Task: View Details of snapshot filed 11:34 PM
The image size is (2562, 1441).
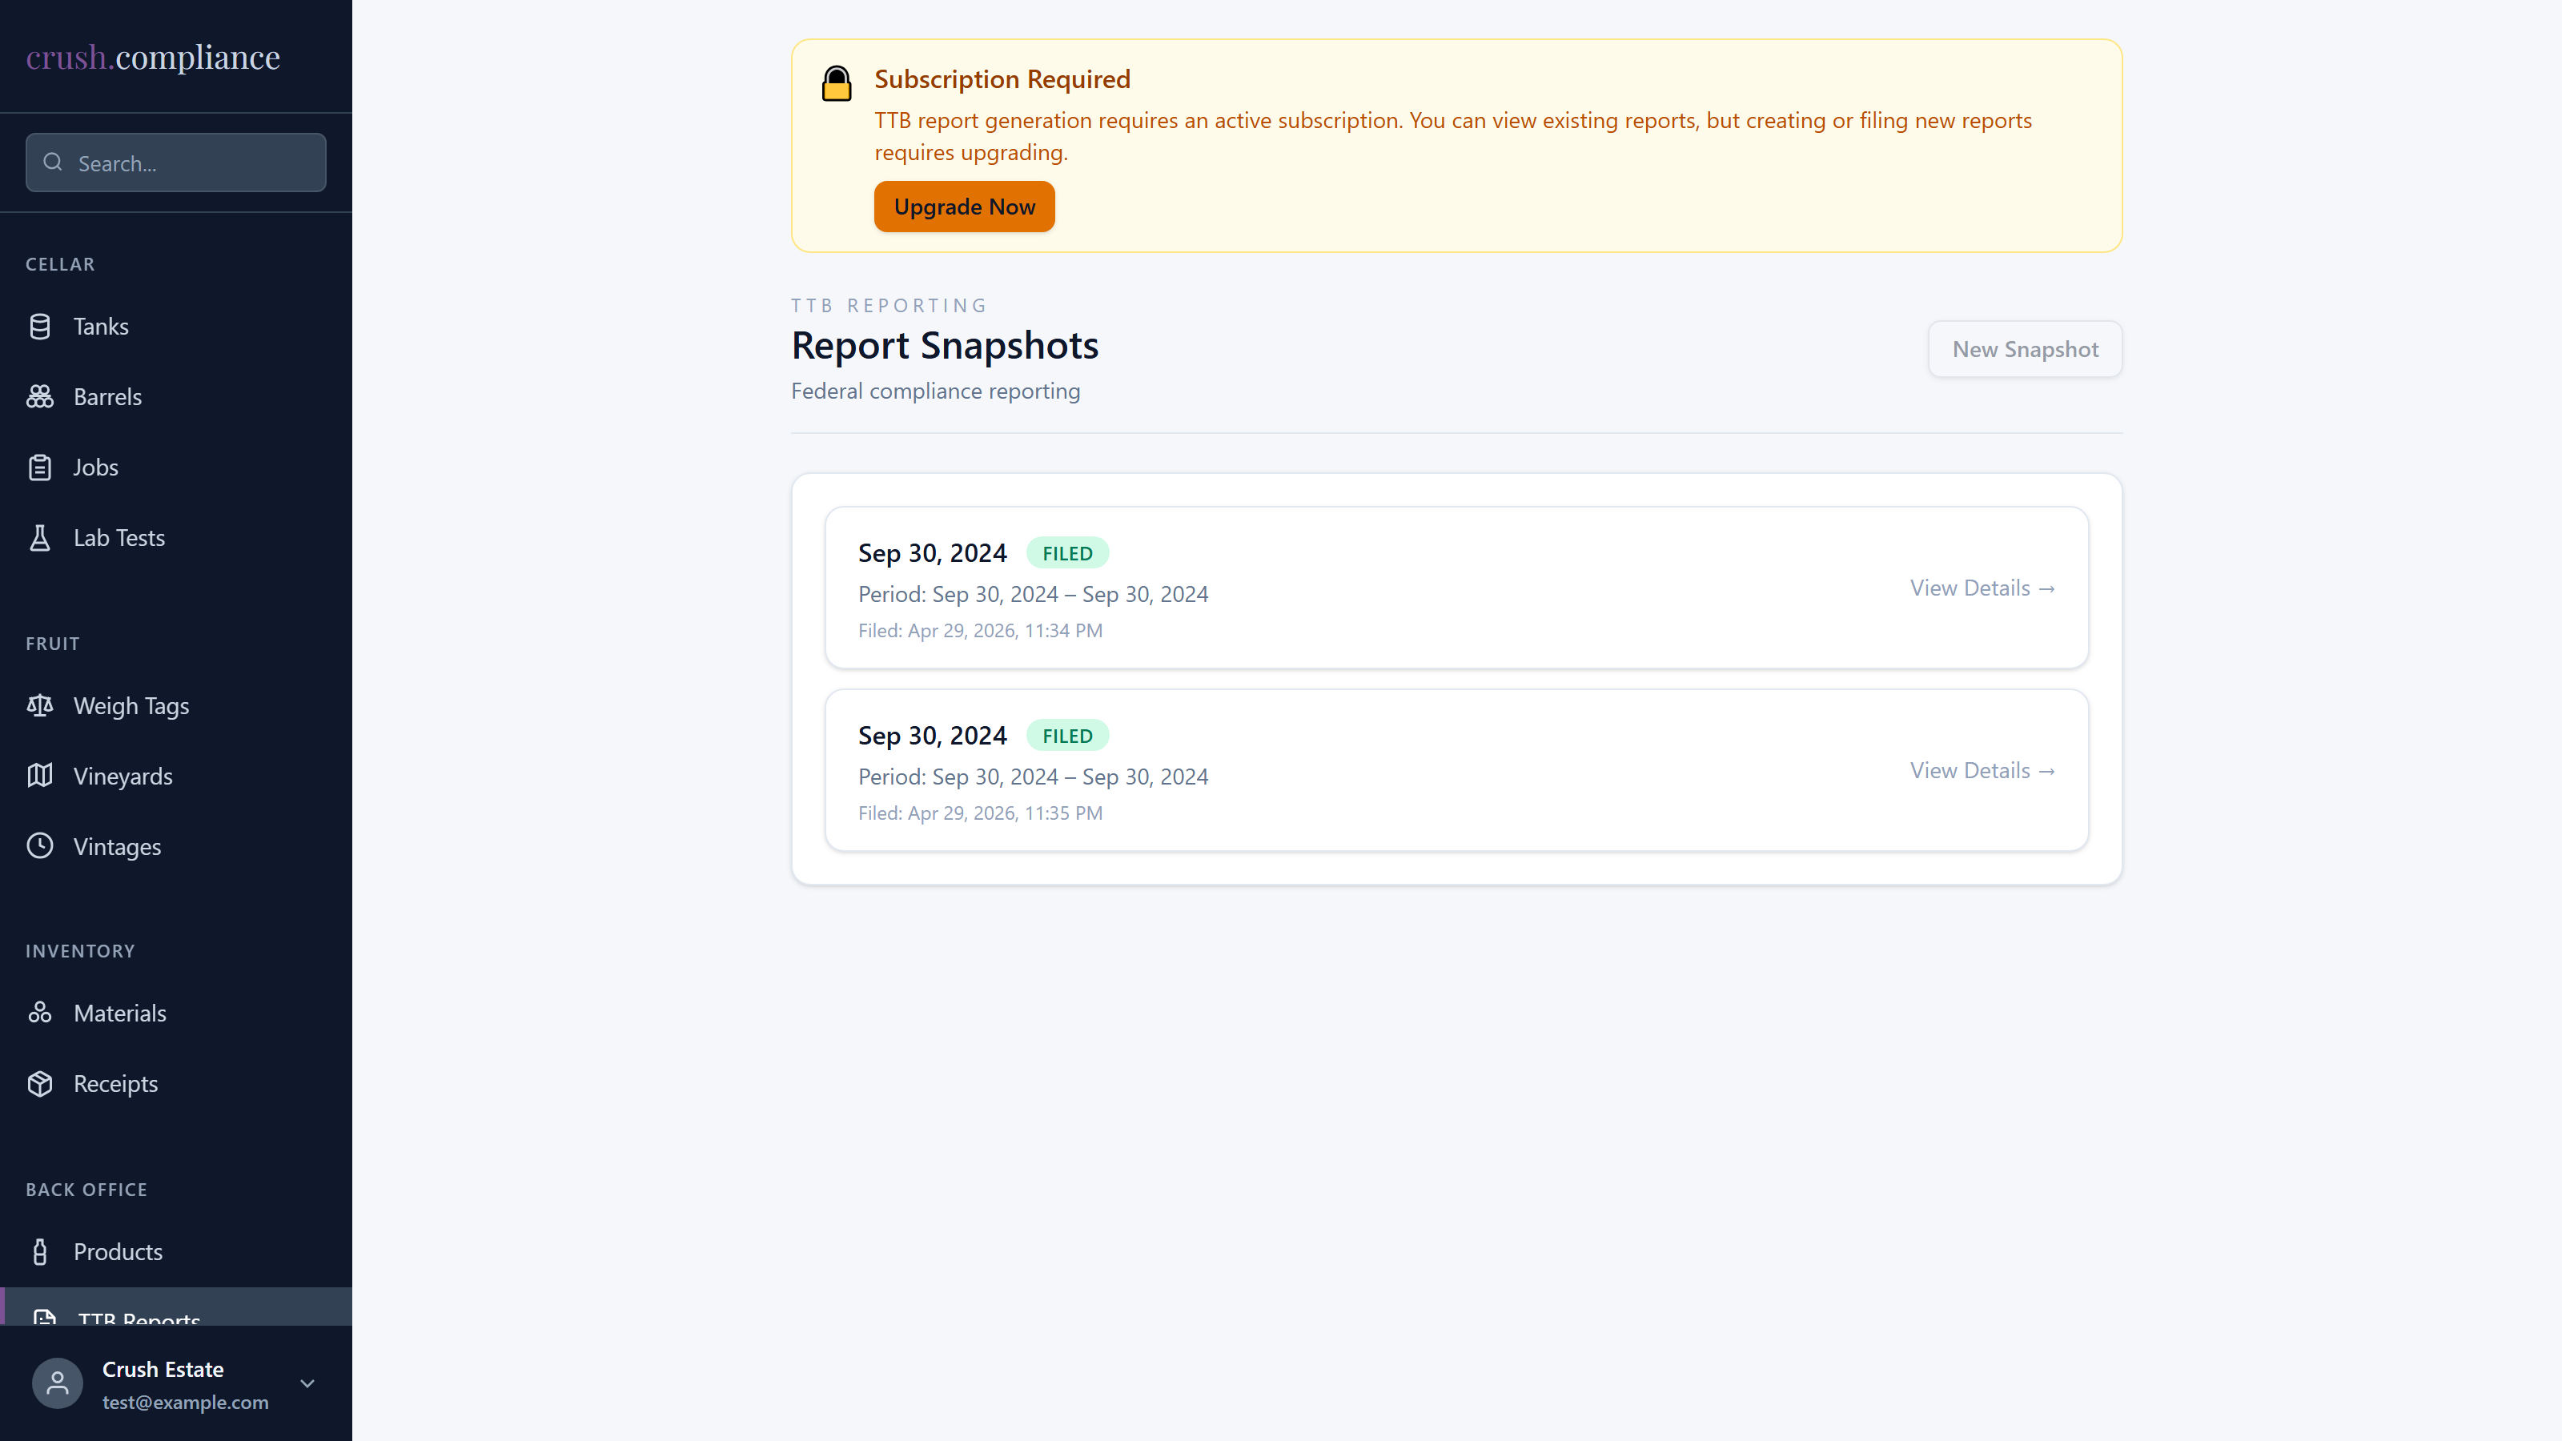Action: coord(1982,588)
